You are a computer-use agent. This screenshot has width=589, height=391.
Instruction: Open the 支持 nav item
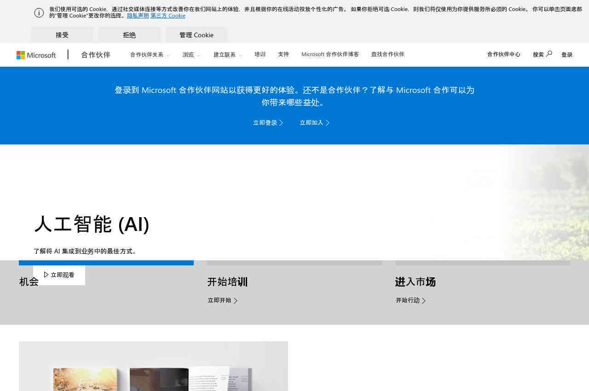[x=283, y=54]
